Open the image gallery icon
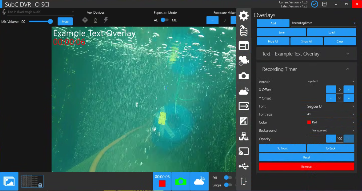362x191 pixels. [9, 181]
